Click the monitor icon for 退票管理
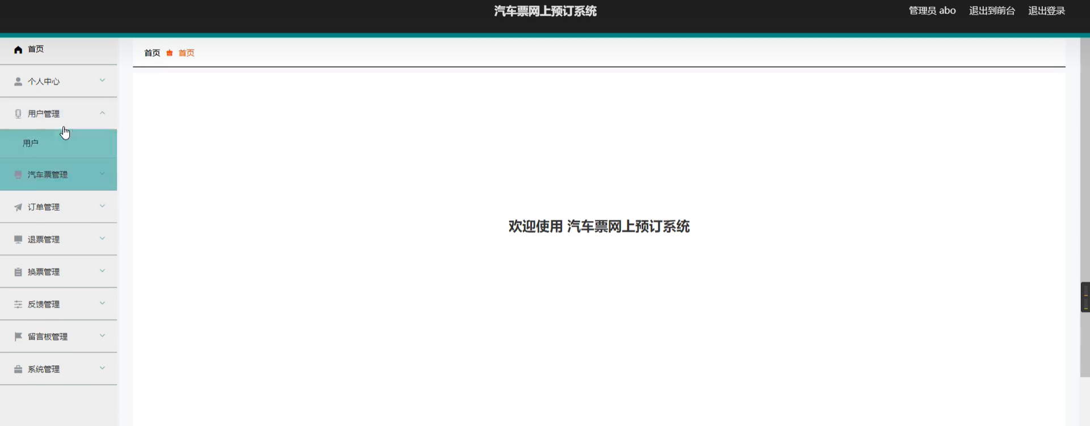This screenshot has width=1090, height=426. pyautogui.click(x=18, y=239)
